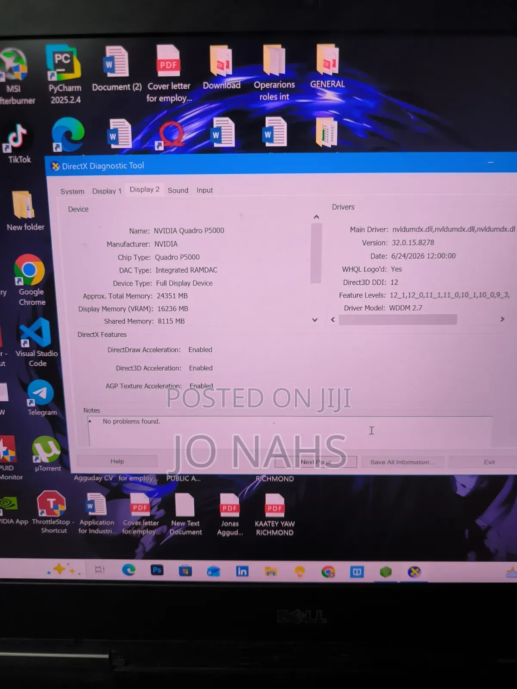Image resolution: width=517 pixels, height=689 pixels.
Task: Launch Telegram from the desktop
Action: [x=41, y=398]
